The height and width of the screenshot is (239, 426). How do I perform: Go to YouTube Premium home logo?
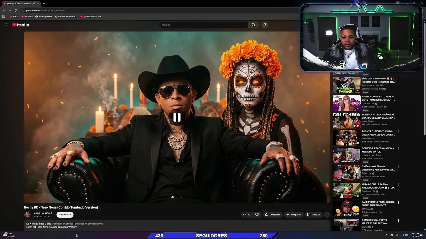point(20,25)
